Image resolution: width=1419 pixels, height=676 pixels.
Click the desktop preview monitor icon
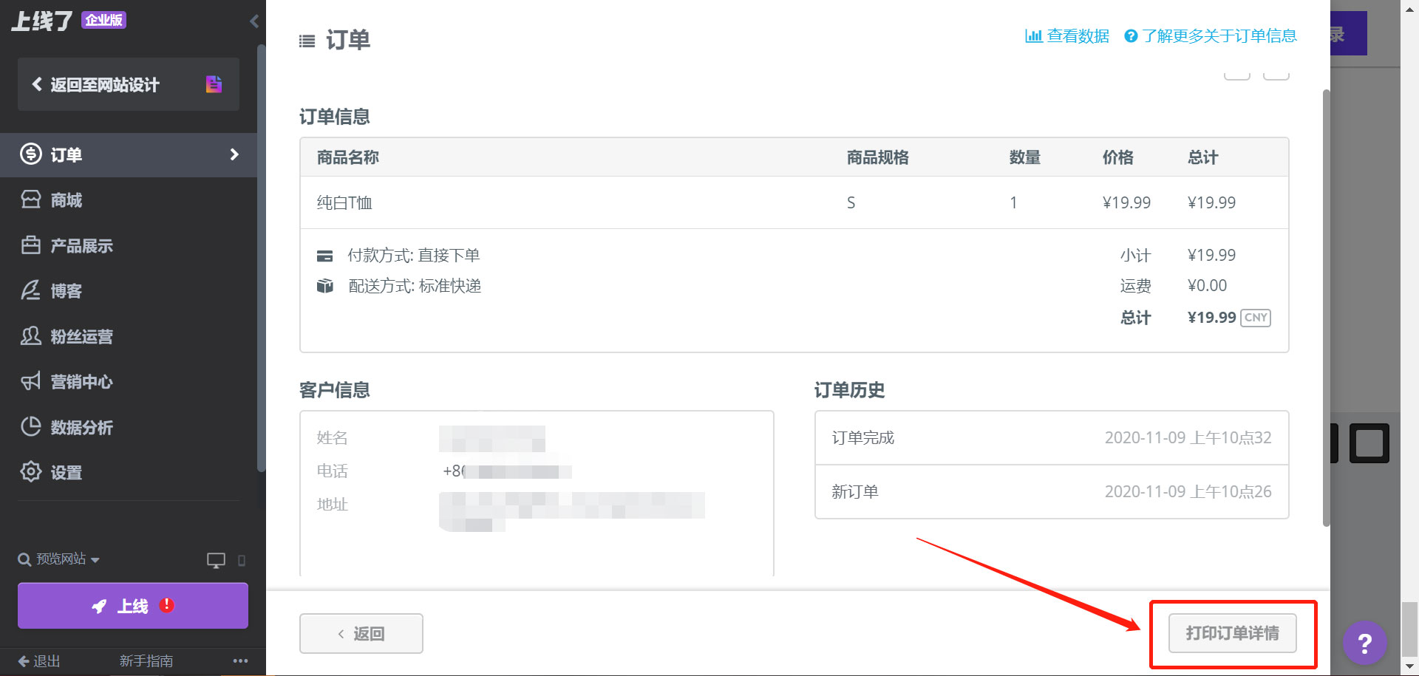[x=216, y=561]
